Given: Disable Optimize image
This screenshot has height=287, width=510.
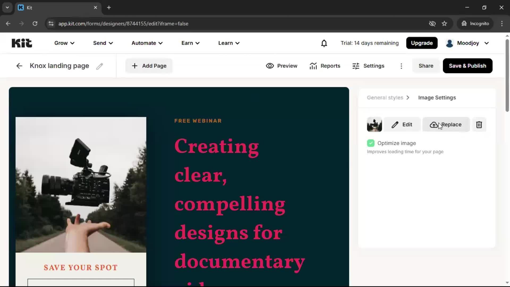Looking at the screenshot, I should 371,143.
